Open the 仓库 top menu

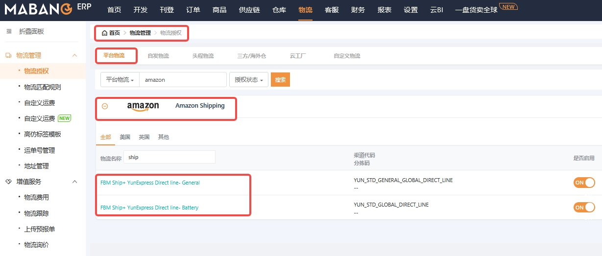coord(279,10)
